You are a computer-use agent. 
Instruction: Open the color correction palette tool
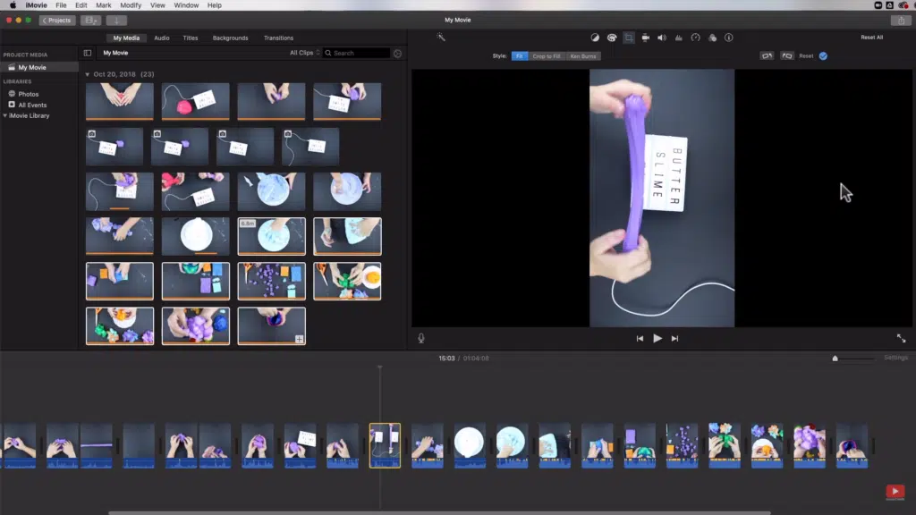pyautogui.click(x=612, y=38)
